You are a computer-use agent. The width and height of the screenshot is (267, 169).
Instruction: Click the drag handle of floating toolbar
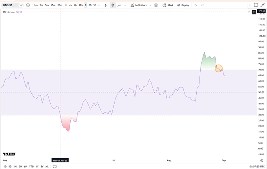tap(250, 5)
